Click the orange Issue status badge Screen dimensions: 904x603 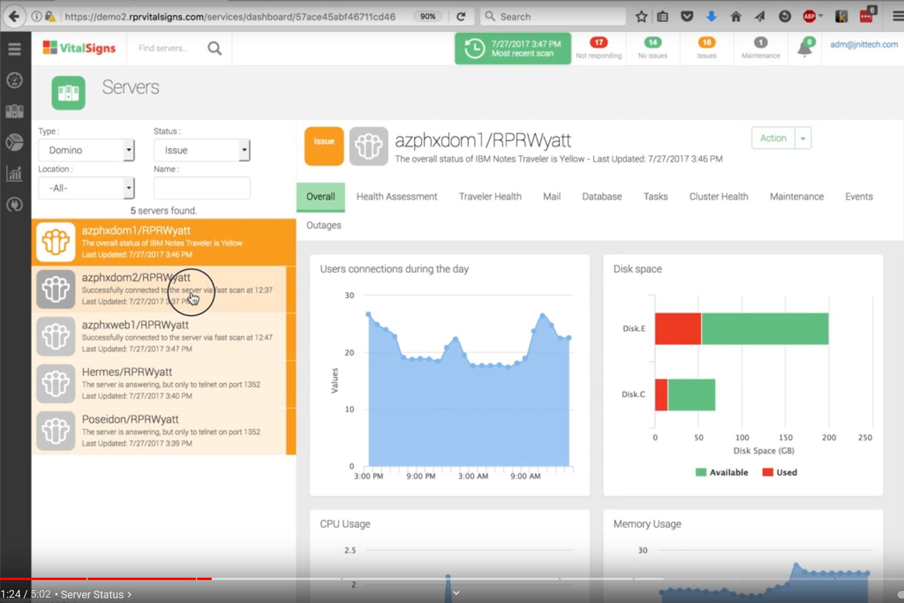click(x=324, y=146)
